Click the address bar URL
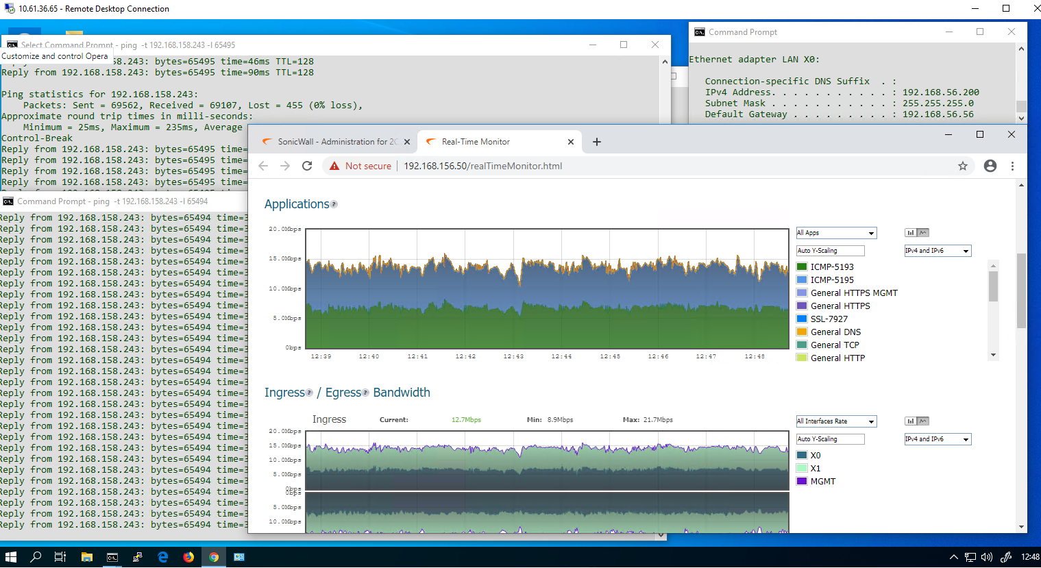1041x568 pixels. [482, 166]
